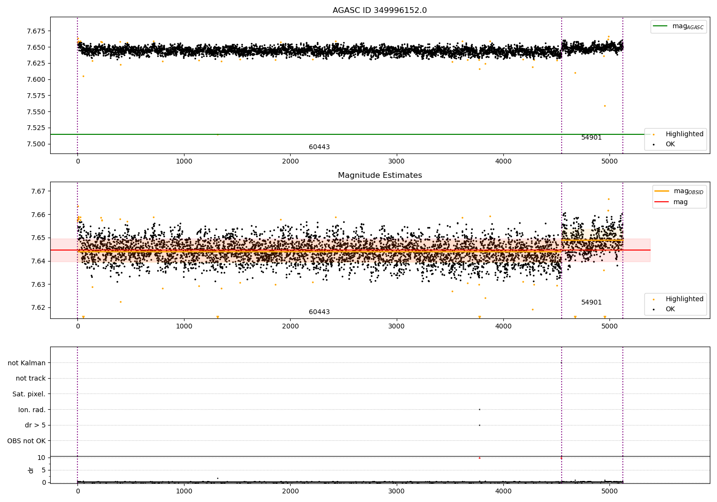Click the orange mag OBSID legend entry
This screenshot has width=717, height=502.
pos(680,191)
